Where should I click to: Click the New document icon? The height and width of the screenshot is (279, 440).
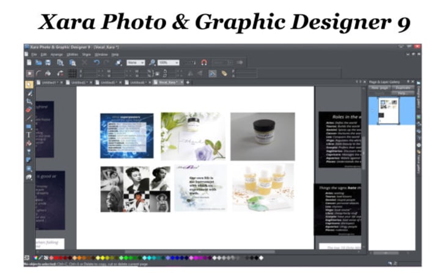29,62
